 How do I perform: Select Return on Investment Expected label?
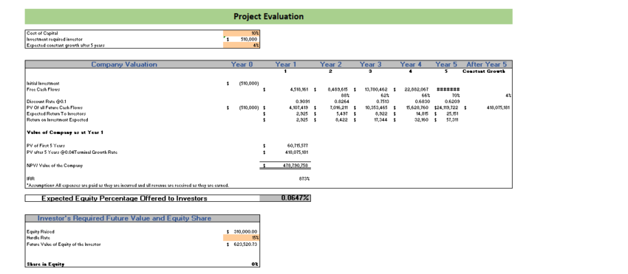tap(58, 119)
